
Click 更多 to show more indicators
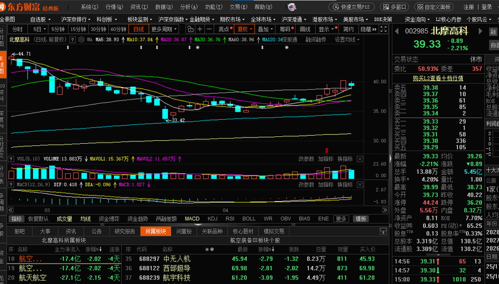[x=341, y=219]
